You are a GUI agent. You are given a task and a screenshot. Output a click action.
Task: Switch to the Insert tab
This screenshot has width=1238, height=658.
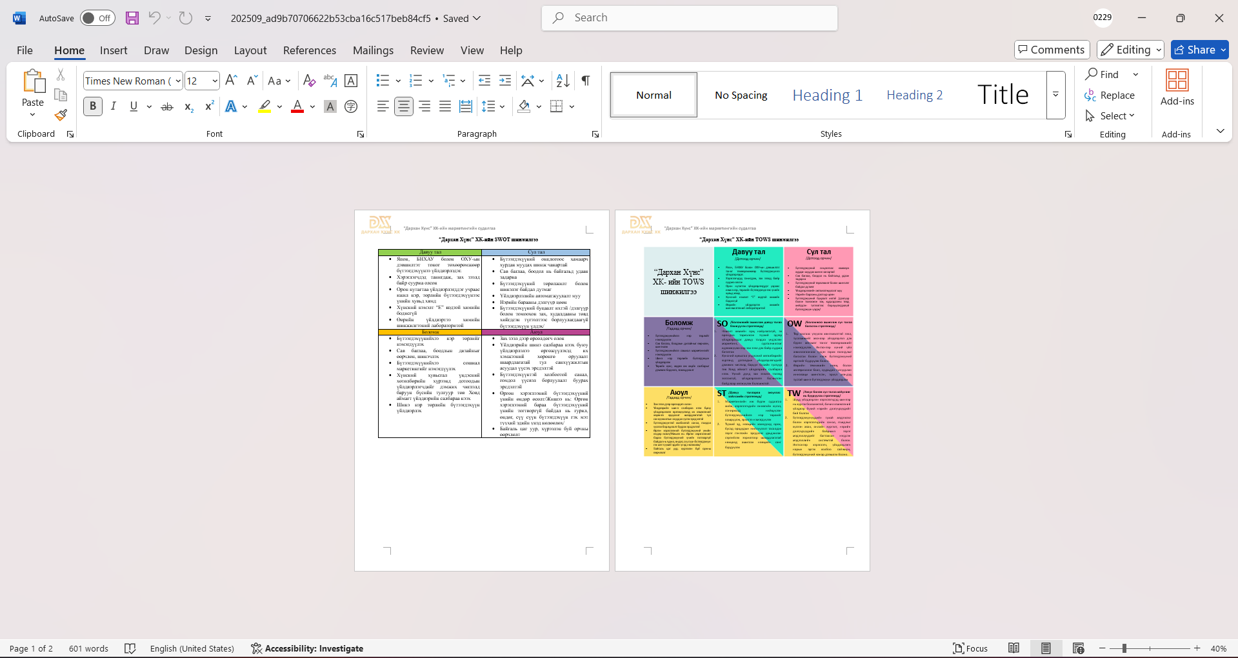coord(114,50)
